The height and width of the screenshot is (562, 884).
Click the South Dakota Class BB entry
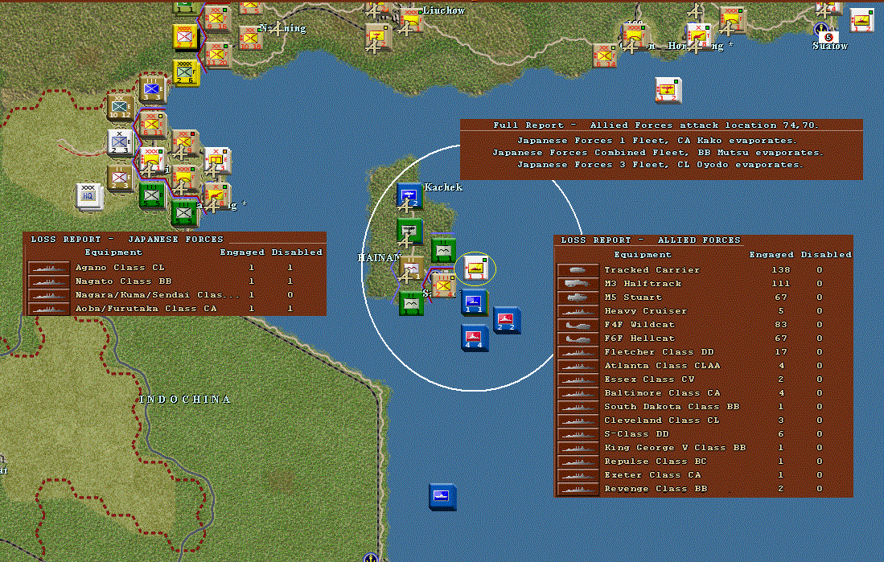click(672, 406)
